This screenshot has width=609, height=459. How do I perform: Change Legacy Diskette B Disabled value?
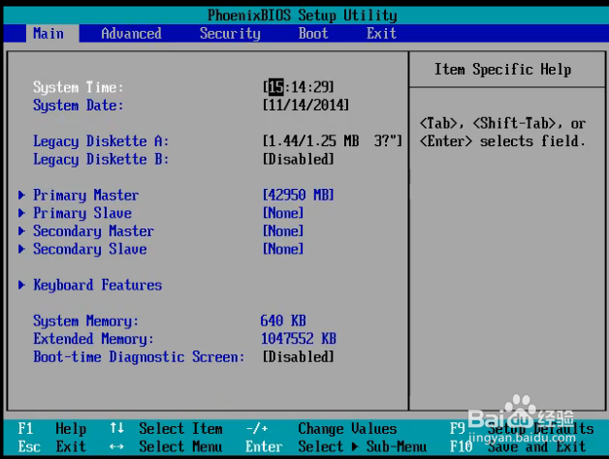[x=299, y=159]
